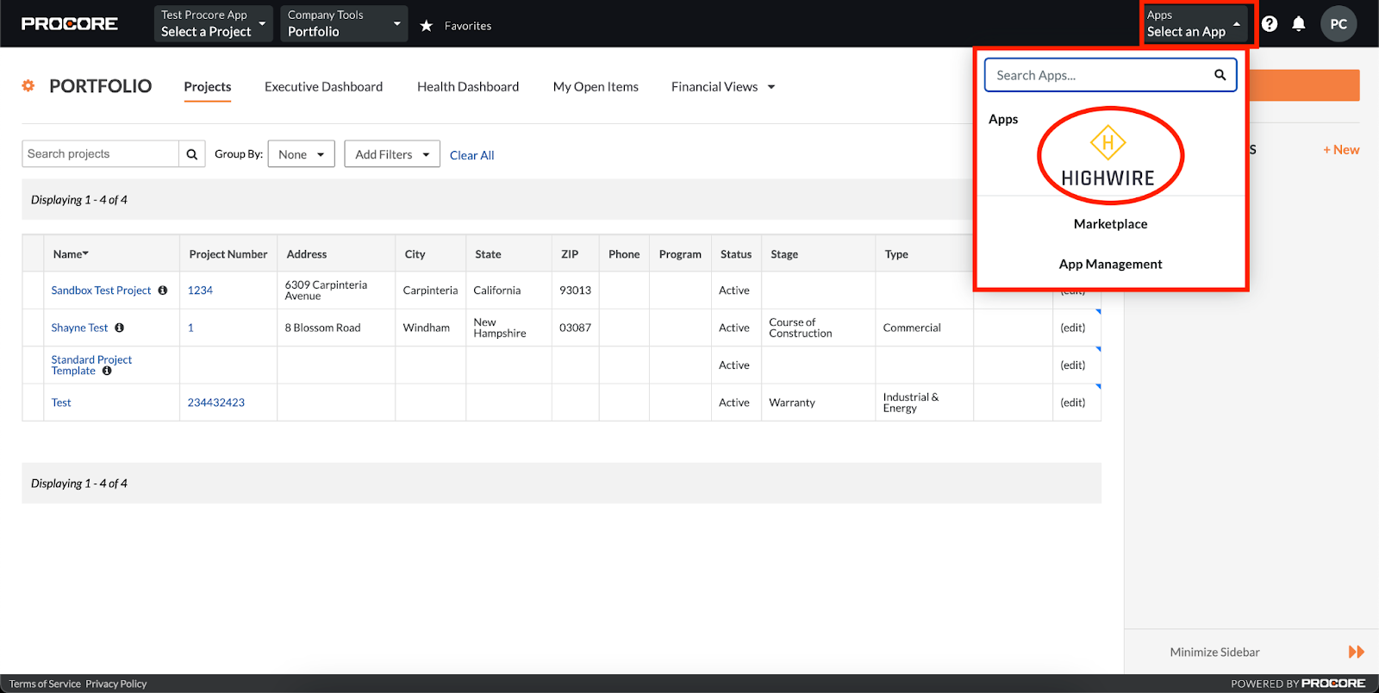Click the Minimize Sidebar double arrow icon
The height and width of the screenshot is (693, 1379).
tap(1357, 652)
